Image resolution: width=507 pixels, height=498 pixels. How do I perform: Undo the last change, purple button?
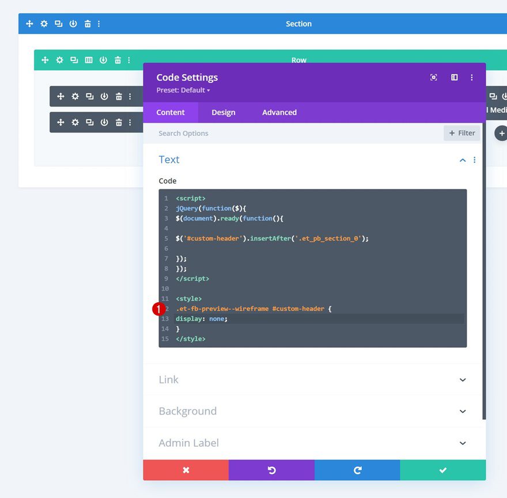271,470
